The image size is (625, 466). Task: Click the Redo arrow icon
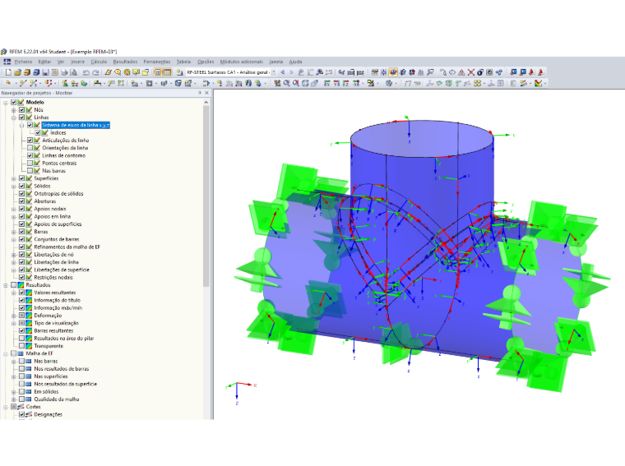pyautogui.click(x=95, y=72)
